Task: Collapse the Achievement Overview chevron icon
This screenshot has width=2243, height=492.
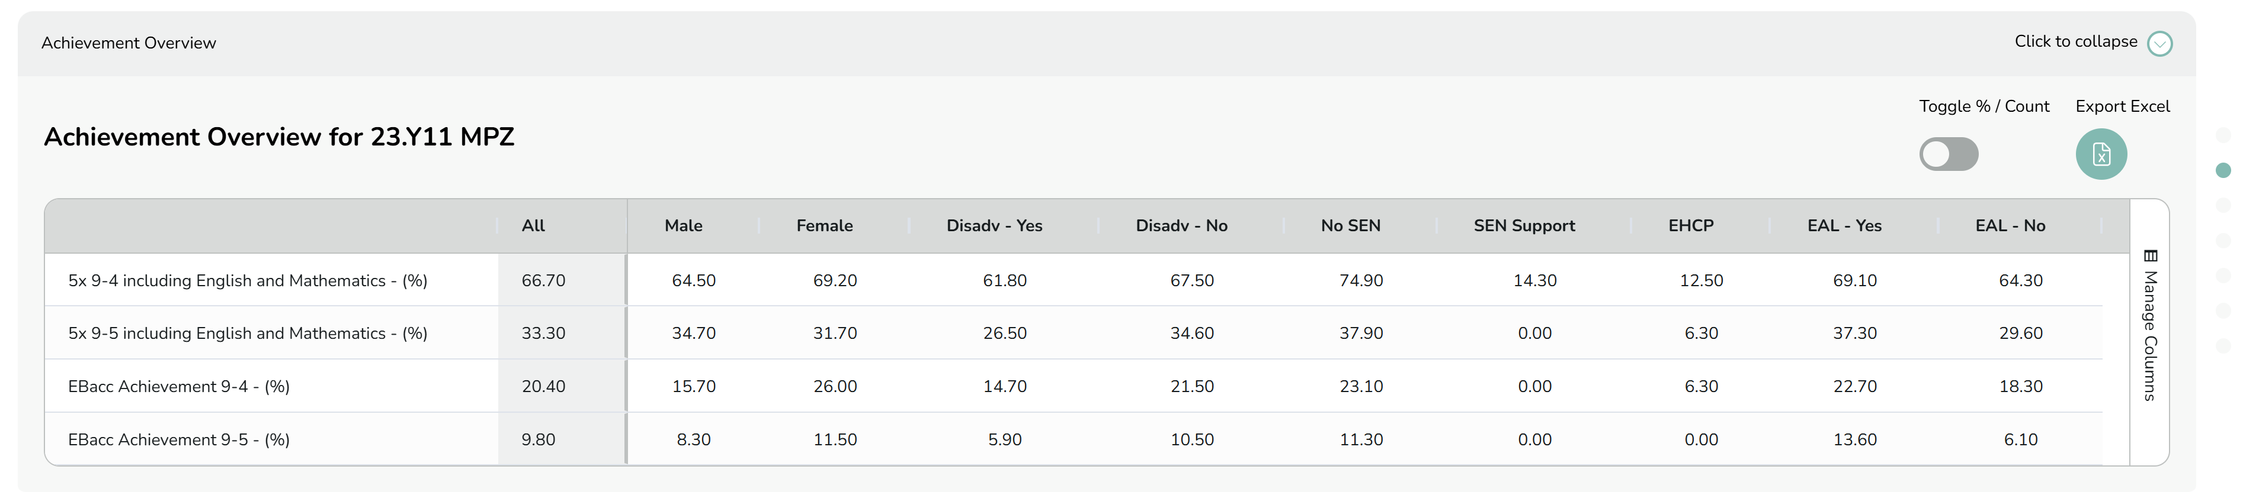Action: [x=2159, y=43]
